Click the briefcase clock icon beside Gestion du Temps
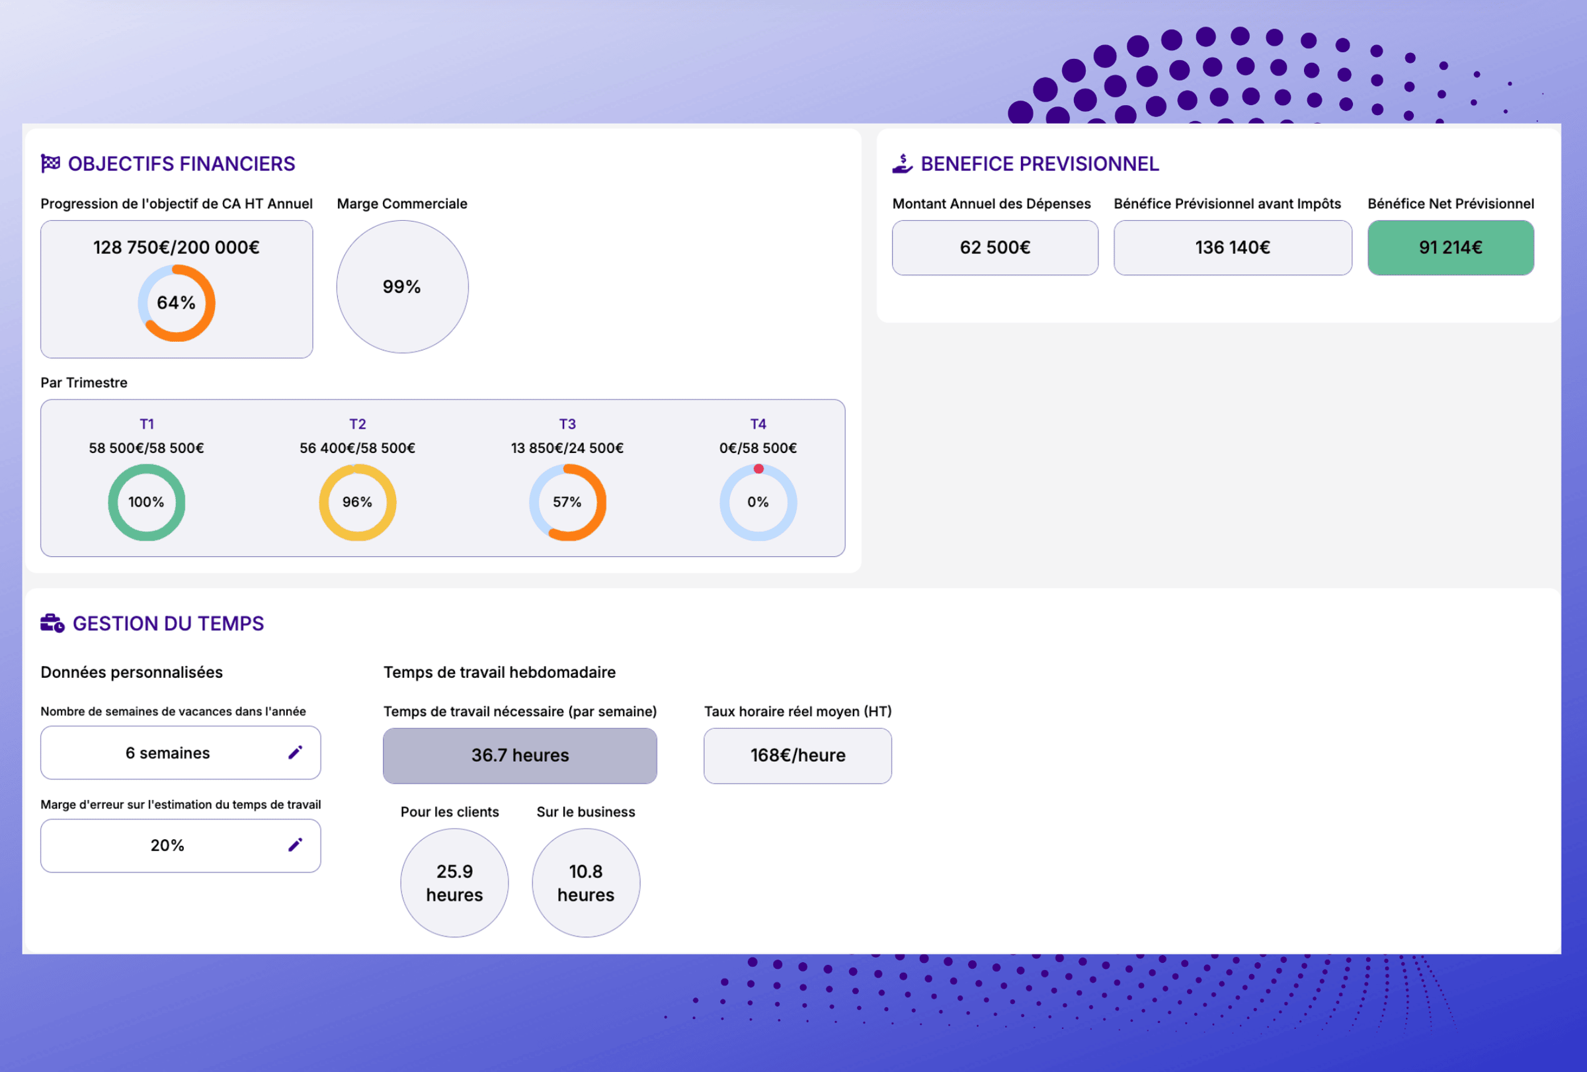The width and height of the screenshot is (1587, 1072). click(x=52, y=624)
